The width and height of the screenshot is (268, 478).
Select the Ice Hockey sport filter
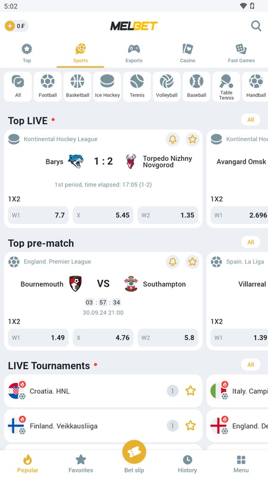107,87
